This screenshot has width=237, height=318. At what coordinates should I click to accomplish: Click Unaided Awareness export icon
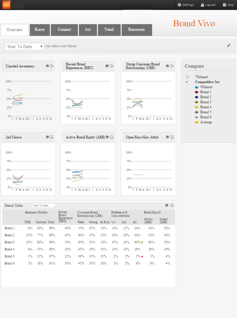coord(52,66)
